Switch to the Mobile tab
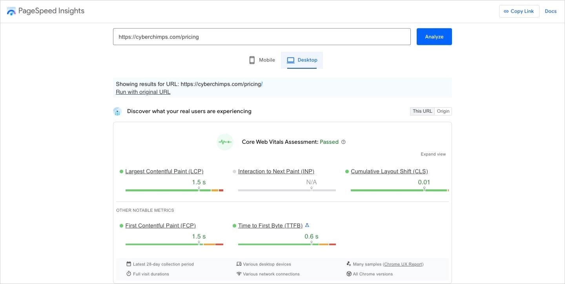Screen dimensions: 565x284 tap(262, 60)
